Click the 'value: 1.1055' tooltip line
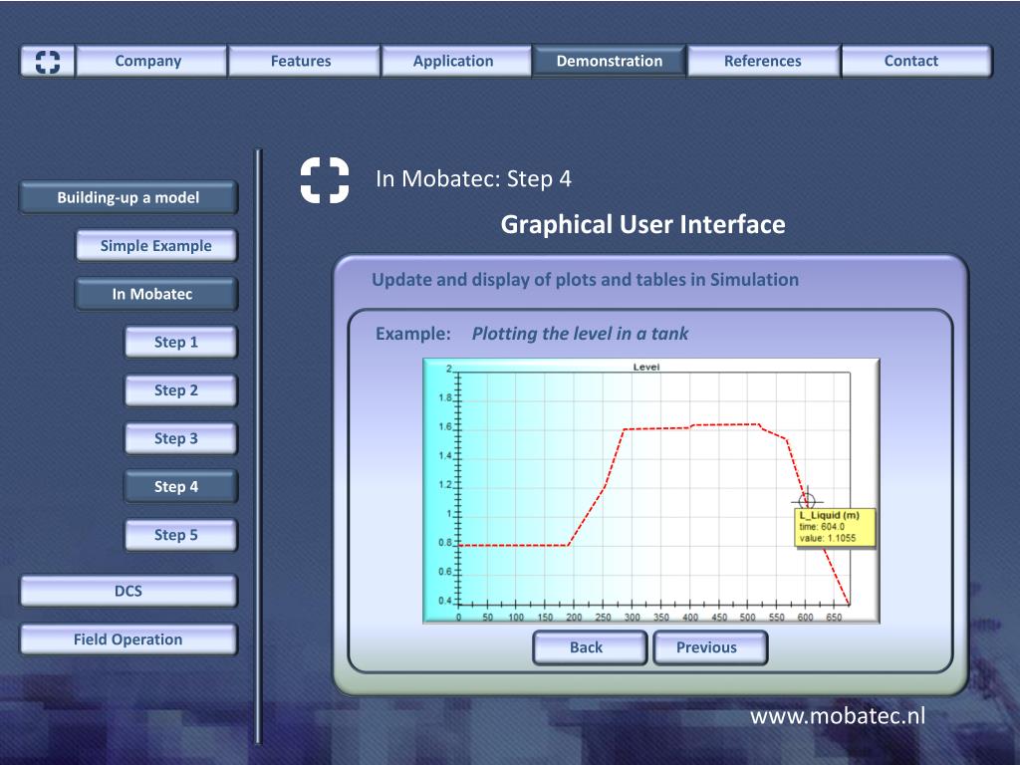1020x765 pixels. click(x=828, y=538)
